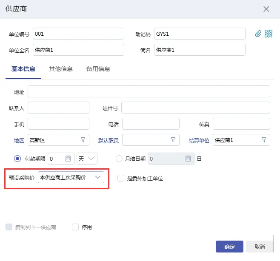Screen dimensions: 280x261
Task: Click filter icon in 默认职员 field
Action: click(x=173, y=140)
